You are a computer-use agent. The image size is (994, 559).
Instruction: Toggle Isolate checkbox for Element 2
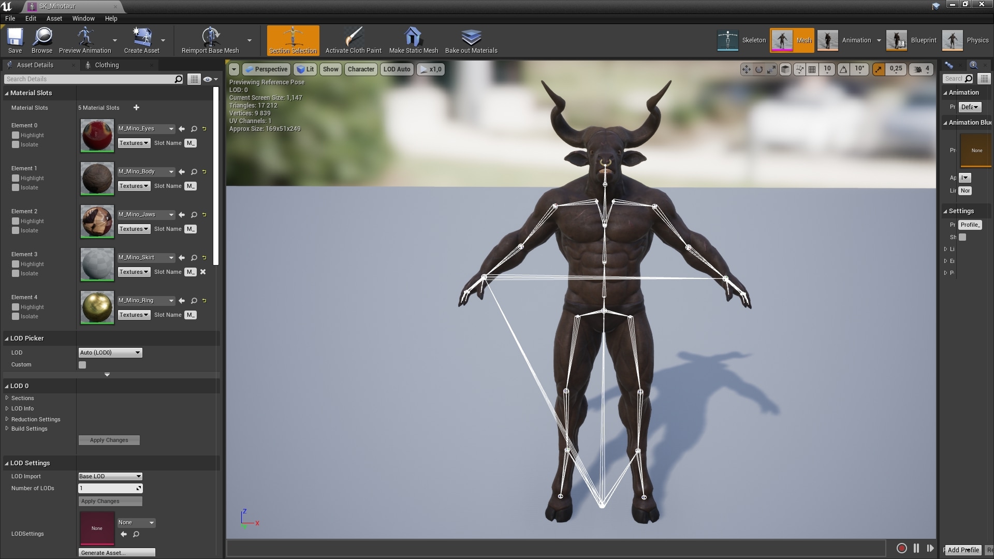click(16, 230)
